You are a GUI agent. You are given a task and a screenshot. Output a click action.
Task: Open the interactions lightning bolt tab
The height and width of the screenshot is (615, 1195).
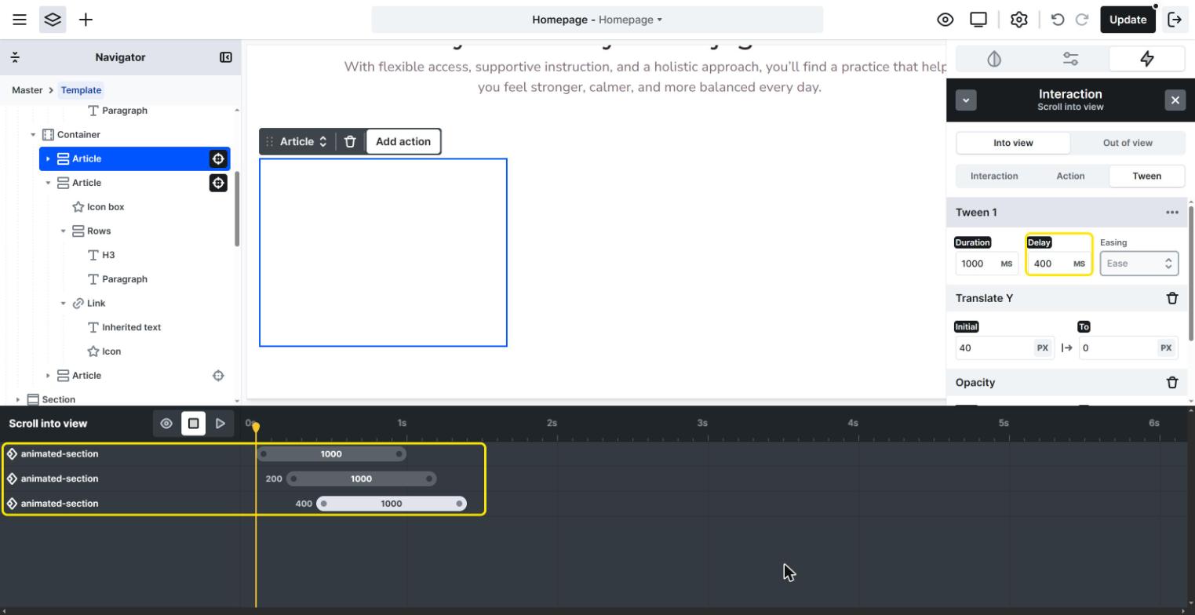[1146, 59]
